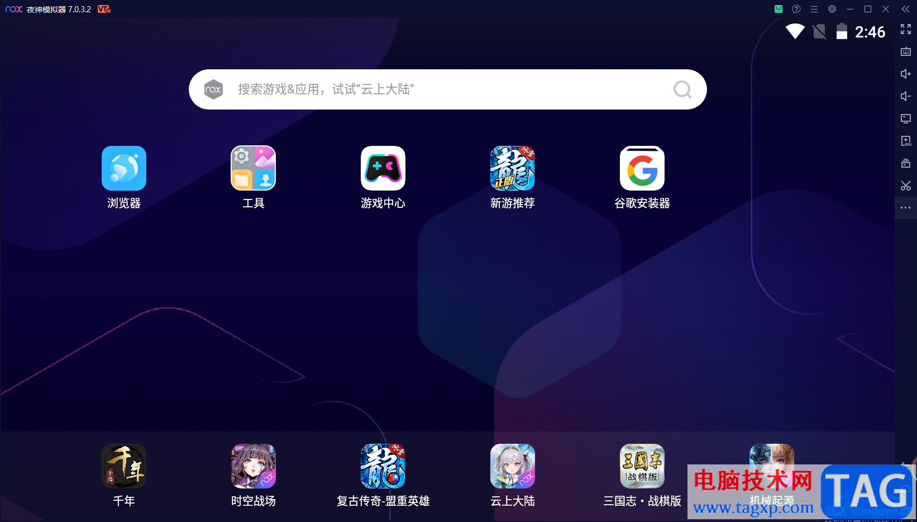Launch the 游戏中心 game center
917x522 pixels.
[x=383, y=168]
